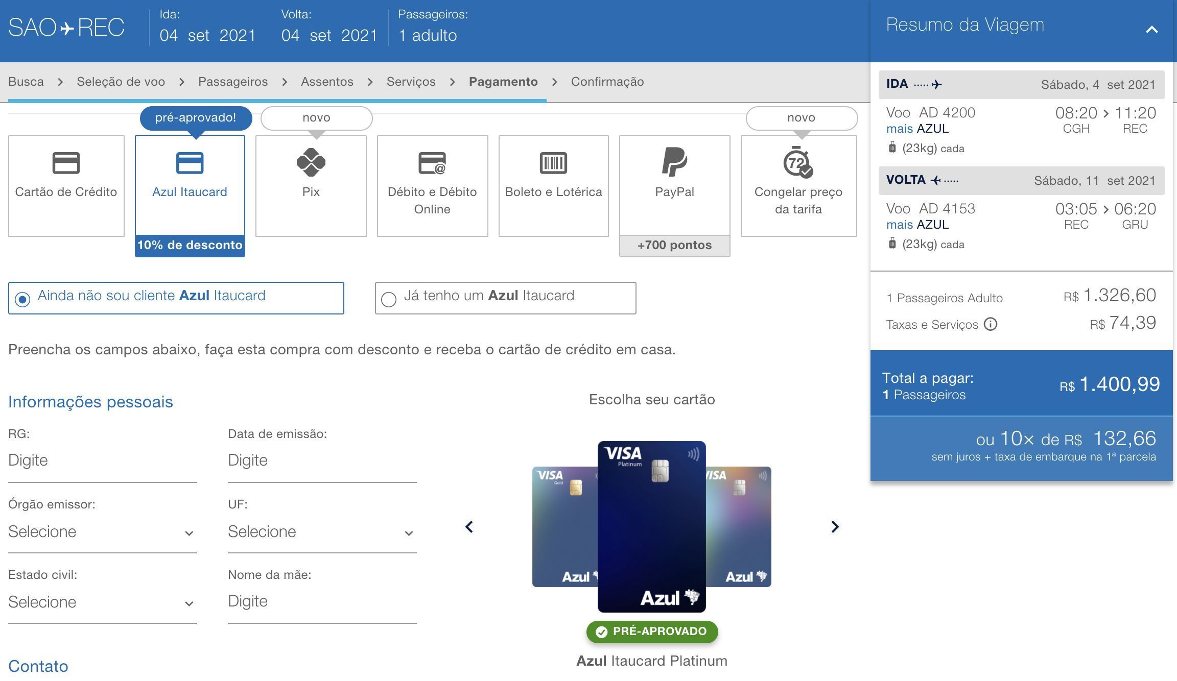Click the 'Voo AD 4200' flight text
Viewport: 1177px width, 681px height.
[x=931, y=113]
